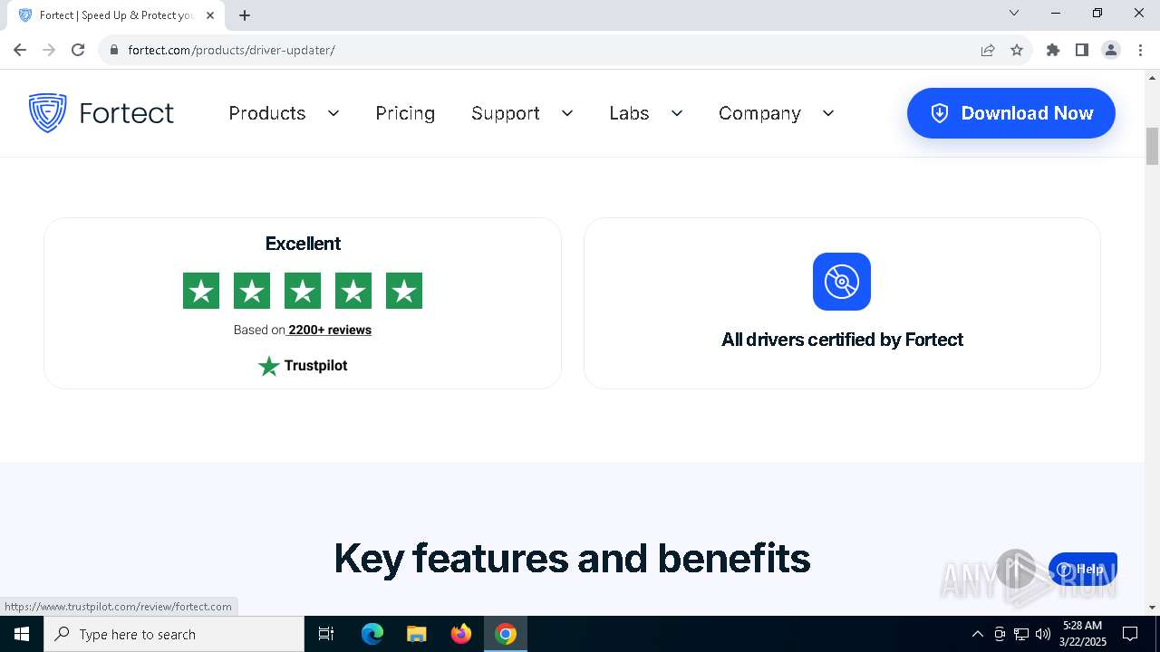Reload the page with refresh icon
Screen dimensions: 1160x652
(78, 50)
